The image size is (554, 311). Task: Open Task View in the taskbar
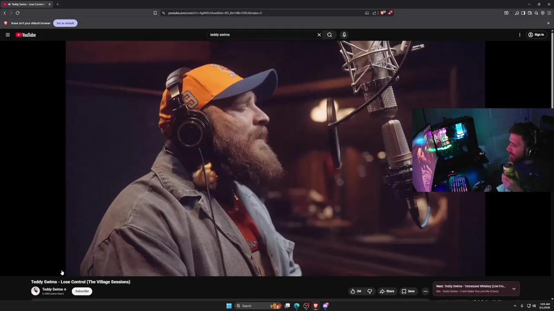287,306
